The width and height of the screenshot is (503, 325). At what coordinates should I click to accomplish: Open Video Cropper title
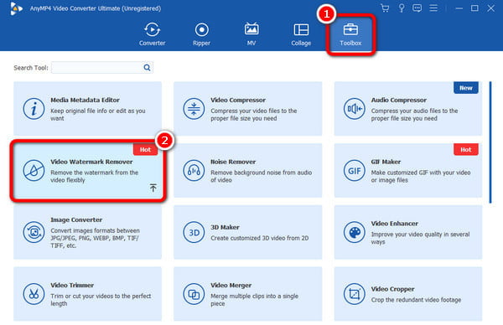[x=392, y=289]
